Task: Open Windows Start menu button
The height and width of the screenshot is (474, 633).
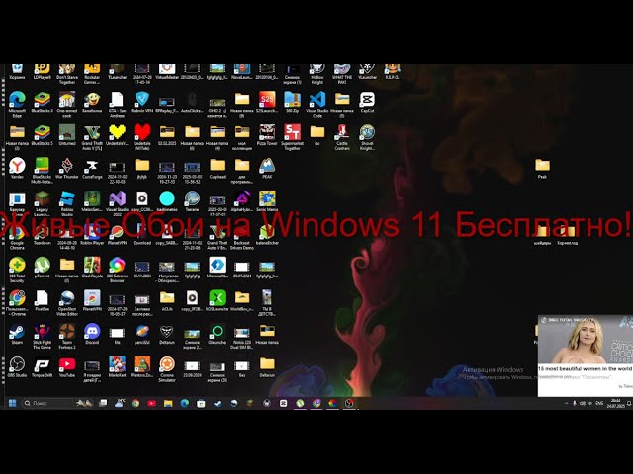Action: click(12, 403)
